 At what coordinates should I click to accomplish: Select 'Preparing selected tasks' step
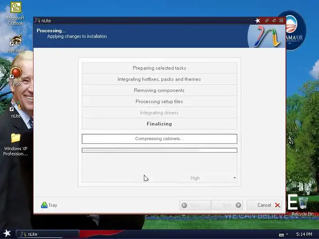pos(159,68)
